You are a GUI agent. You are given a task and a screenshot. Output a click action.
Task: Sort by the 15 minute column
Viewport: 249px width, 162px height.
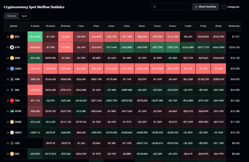[50, 26]
